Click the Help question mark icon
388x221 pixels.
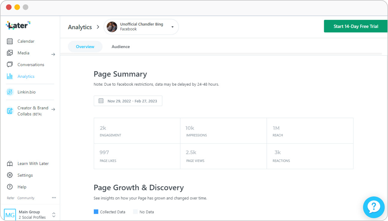[x=10, y=187]
